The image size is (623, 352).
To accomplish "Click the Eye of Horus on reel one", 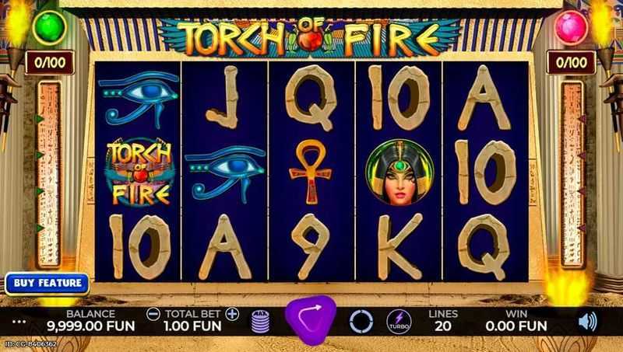I will click(x=139, y=99).
